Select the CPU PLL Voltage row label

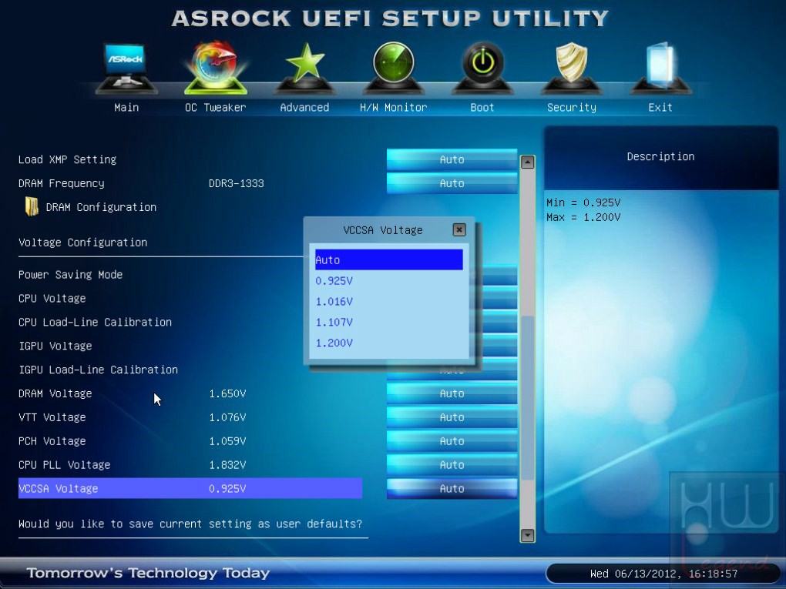click(64, 465)
